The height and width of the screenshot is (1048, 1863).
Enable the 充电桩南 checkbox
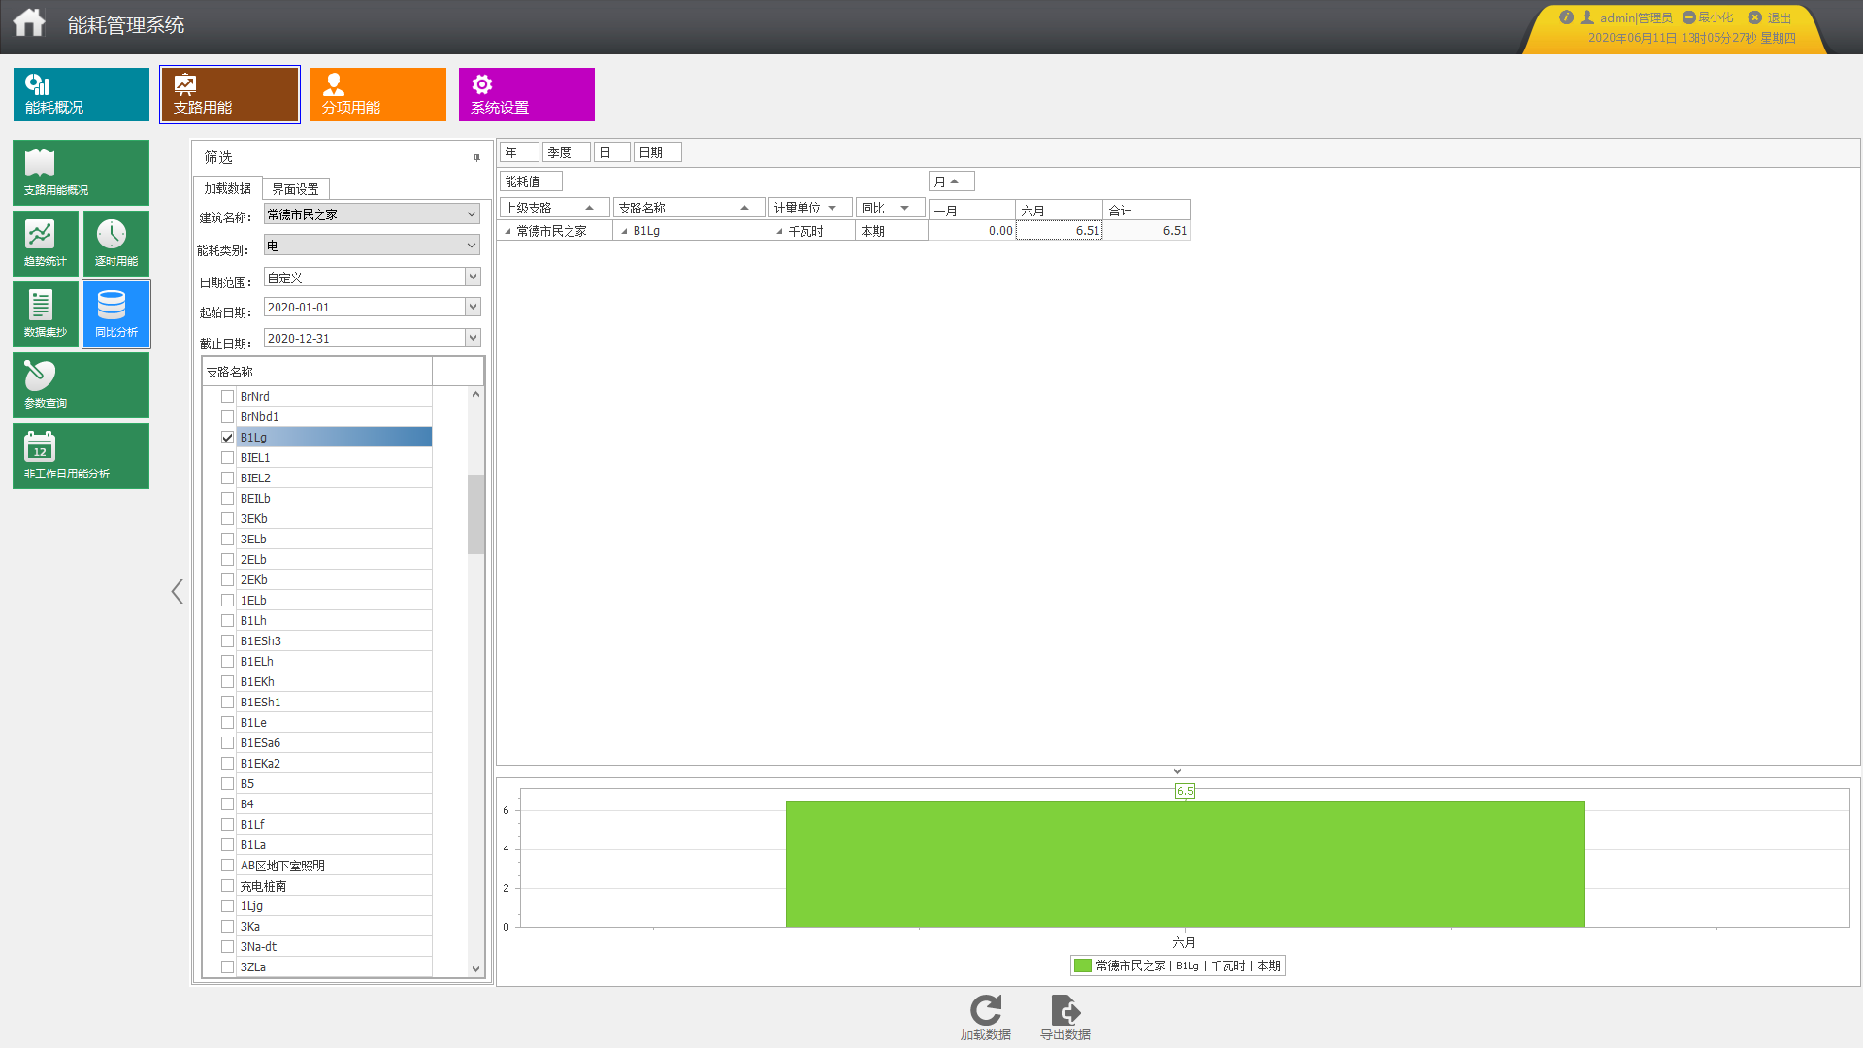(x=227, y=886)
